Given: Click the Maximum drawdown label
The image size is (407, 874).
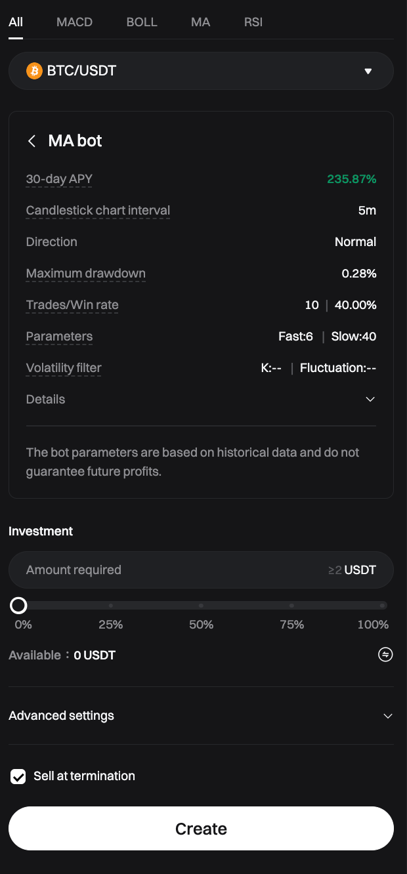Looking at the screenshot, I should 85,274.
